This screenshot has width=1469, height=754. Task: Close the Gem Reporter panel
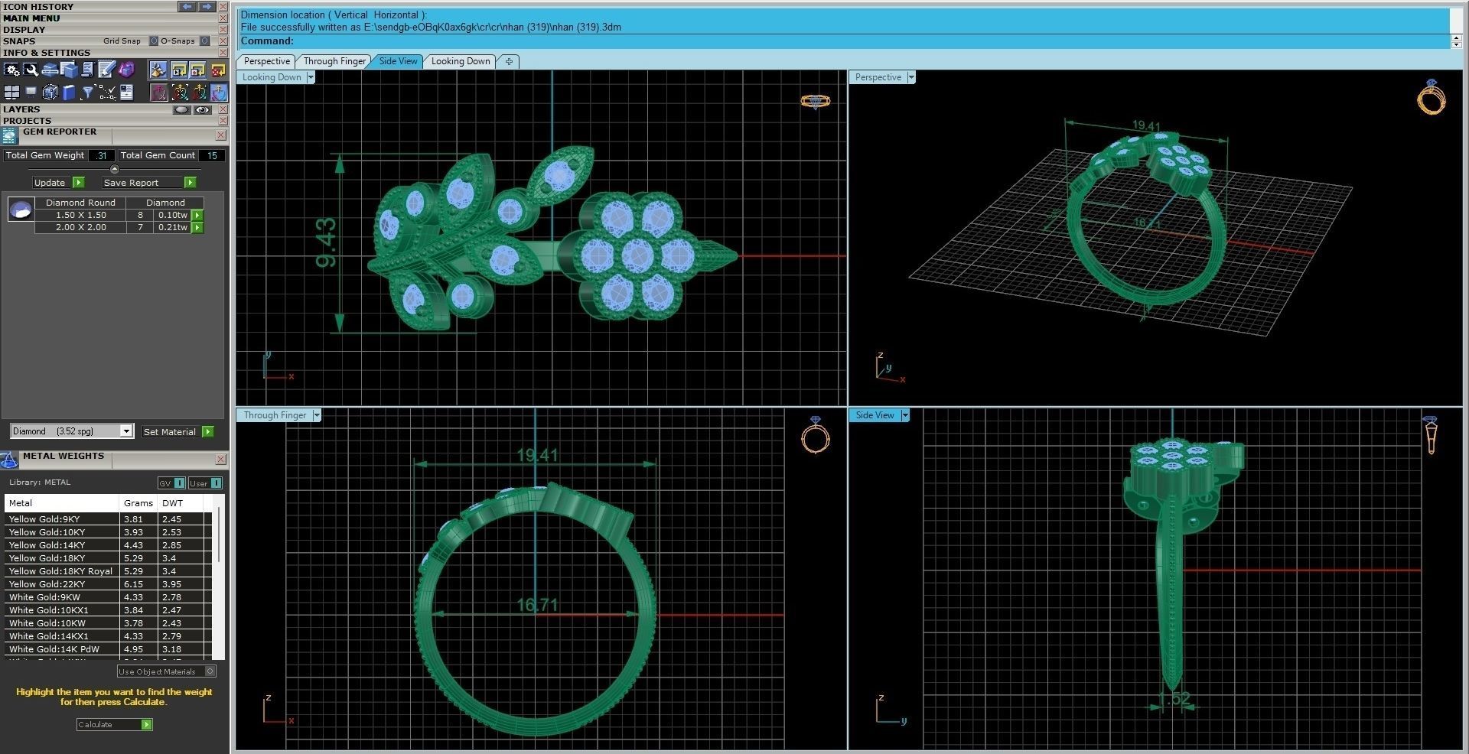point(220,135)
